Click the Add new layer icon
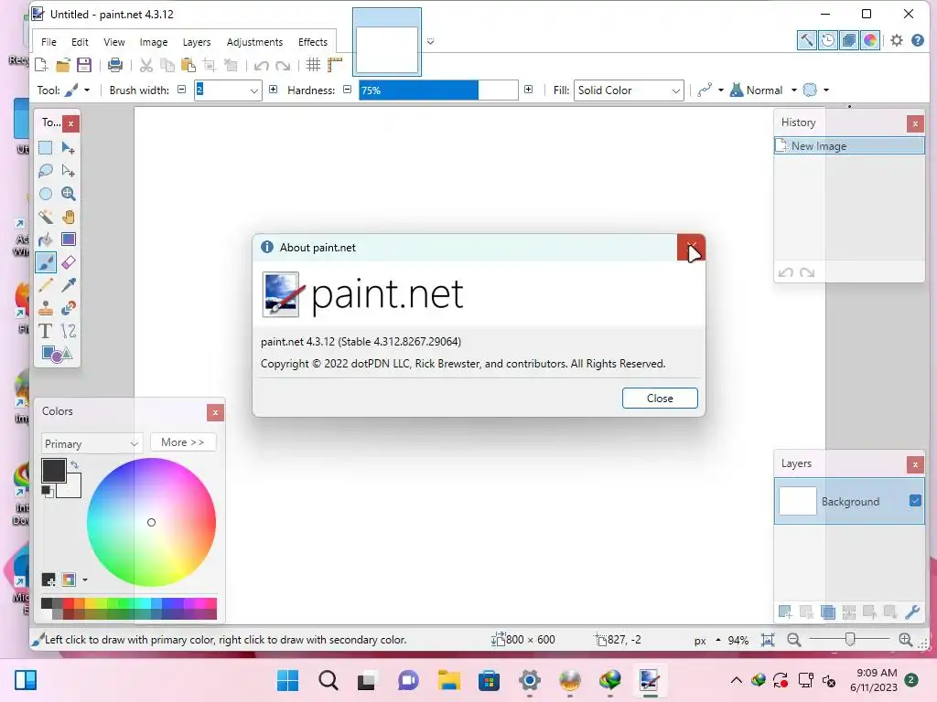The height and width of the screenshot is (702, 937). coord(785,612)
